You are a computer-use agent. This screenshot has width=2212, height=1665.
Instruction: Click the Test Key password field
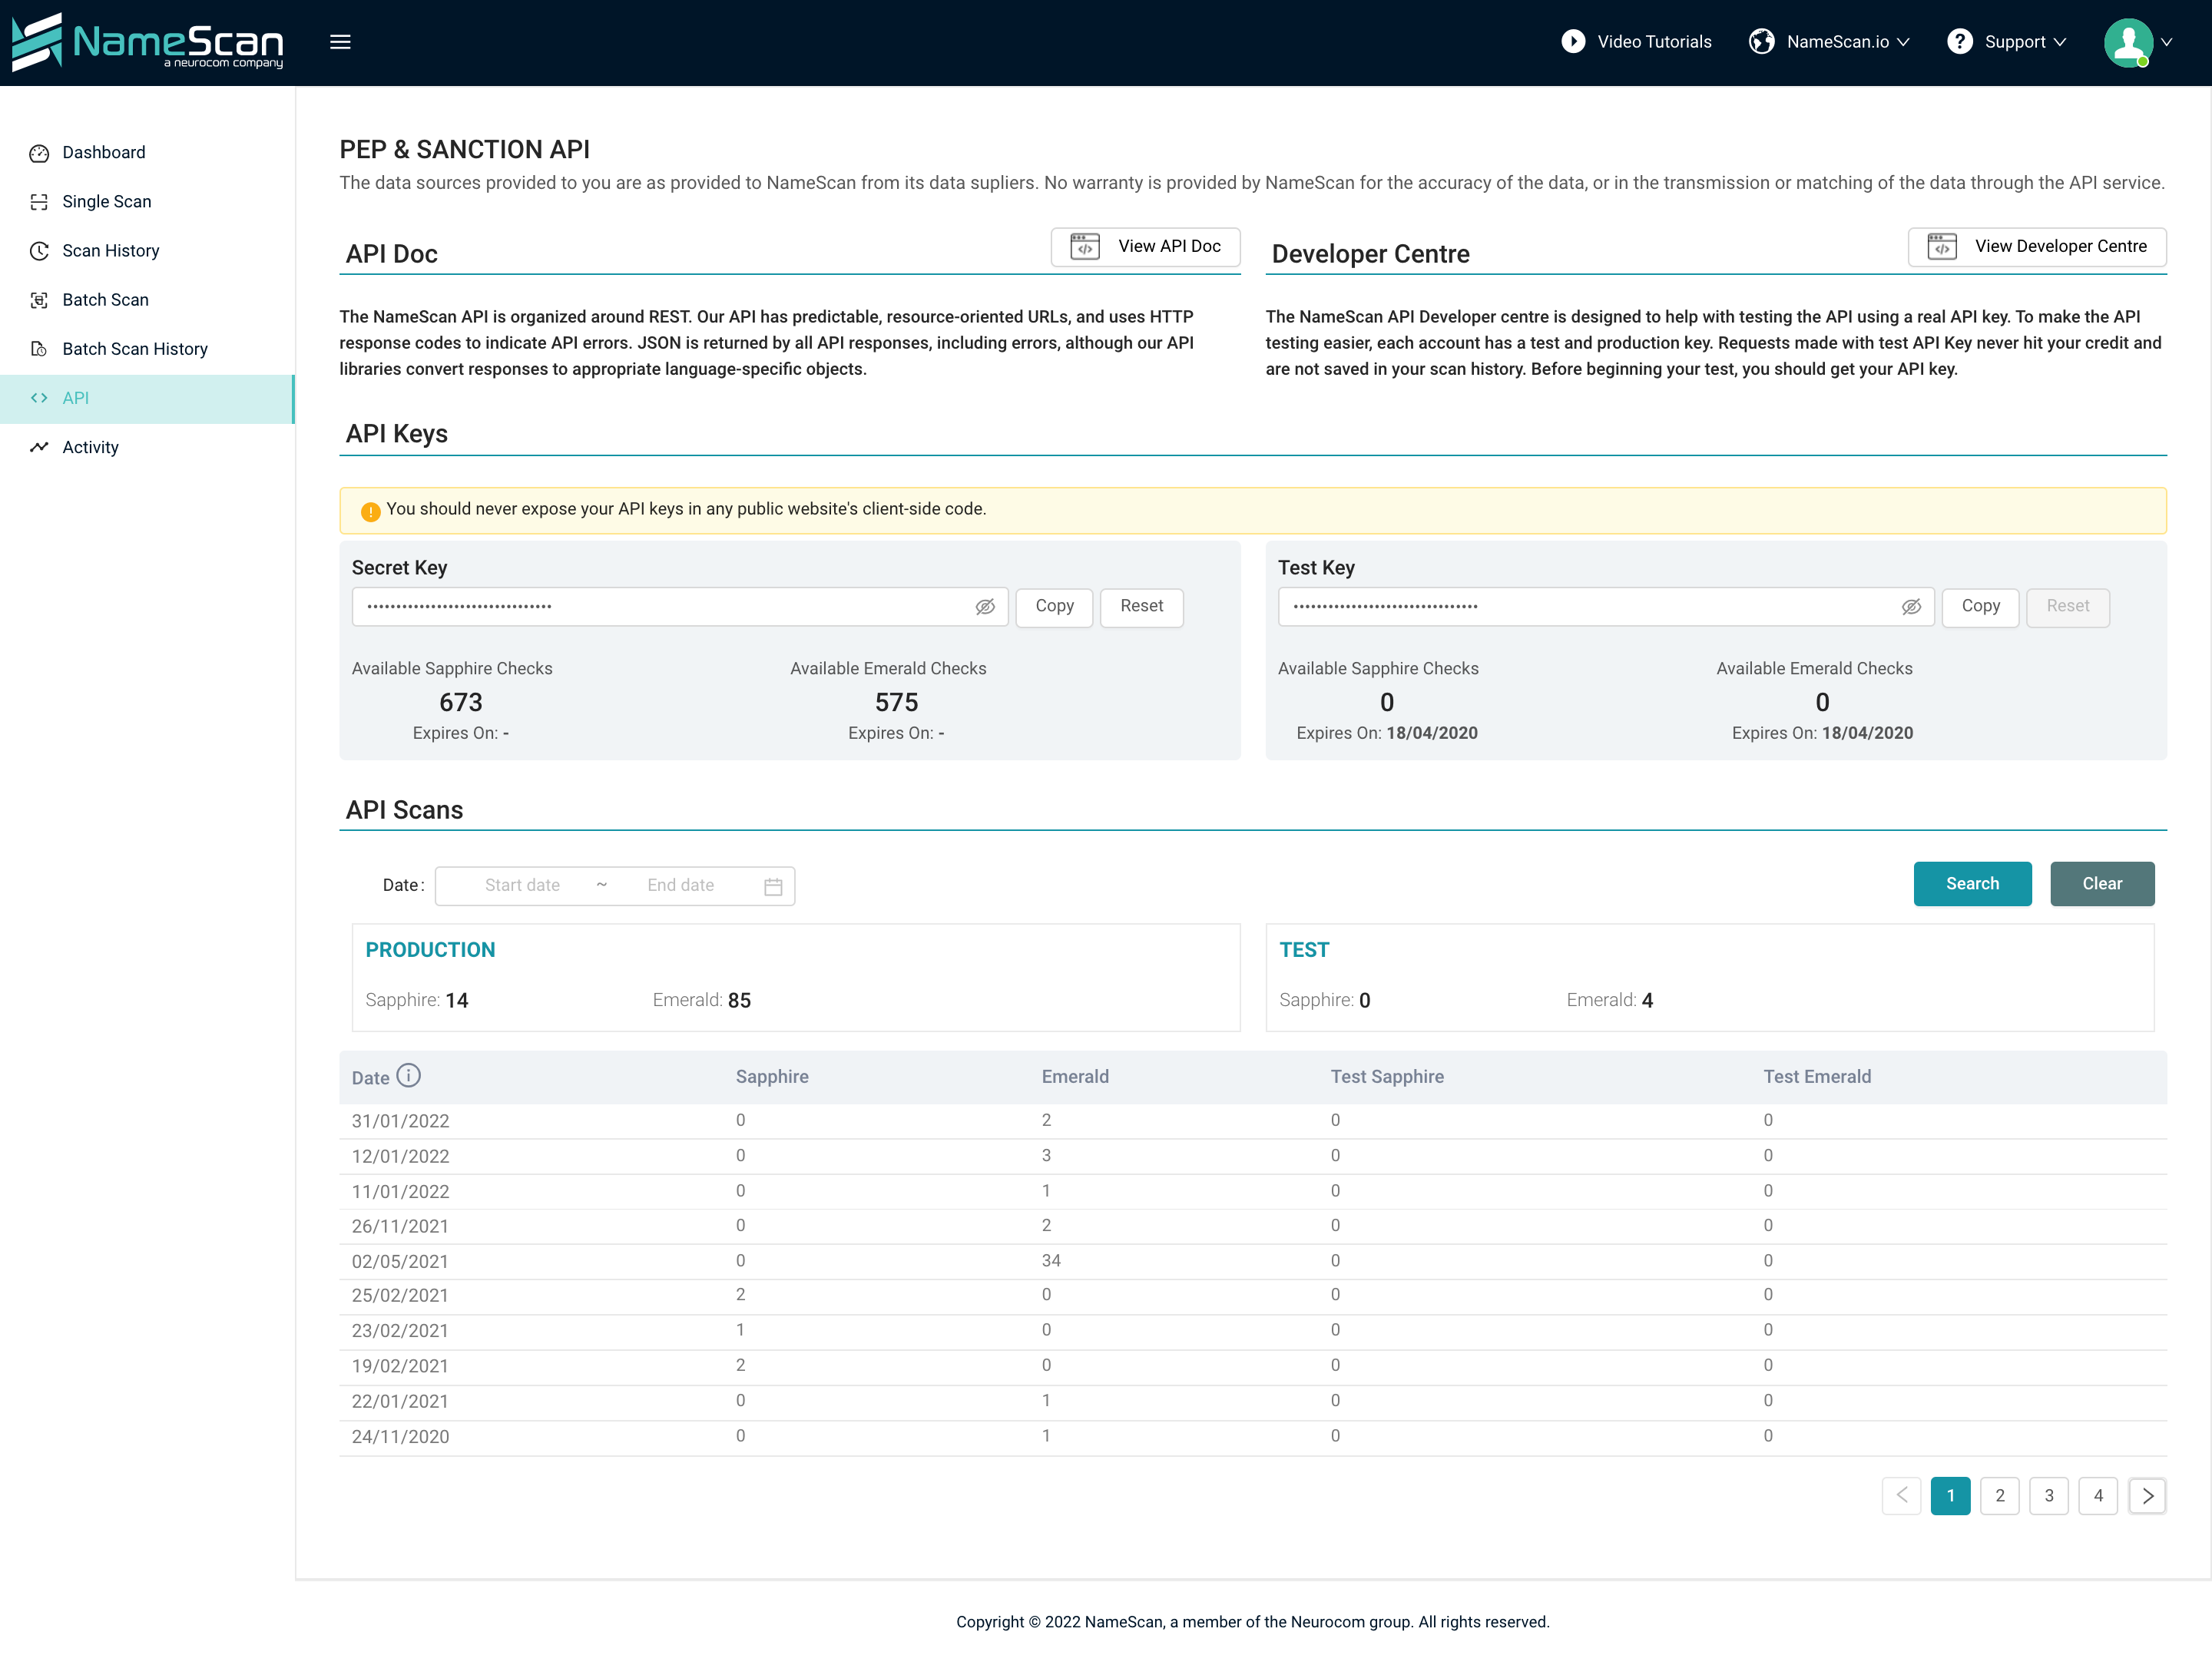(1606, 607)
